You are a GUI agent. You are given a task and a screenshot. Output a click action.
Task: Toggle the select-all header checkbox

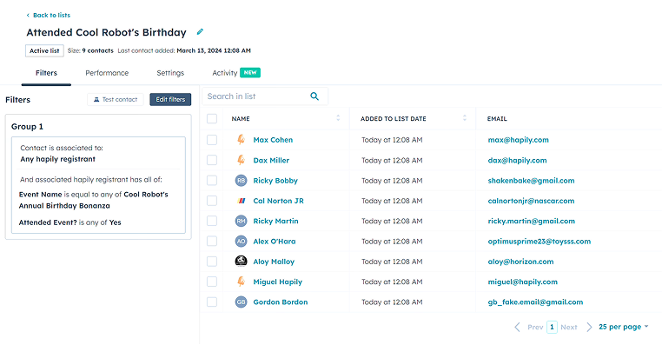[x=212, y=119]
